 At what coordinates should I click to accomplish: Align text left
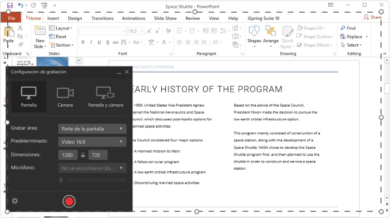tap(180, 42)
